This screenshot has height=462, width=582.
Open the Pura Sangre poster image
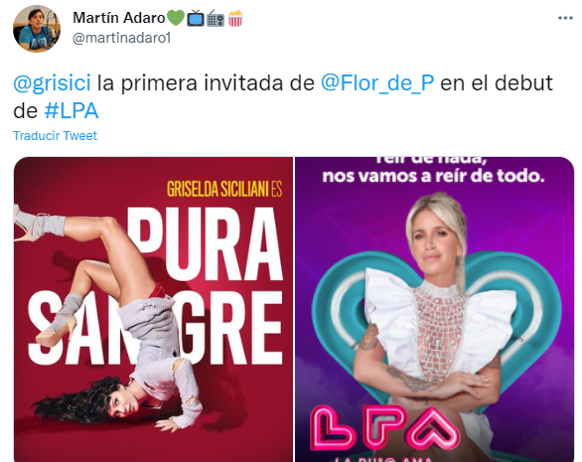coord(153,309)
